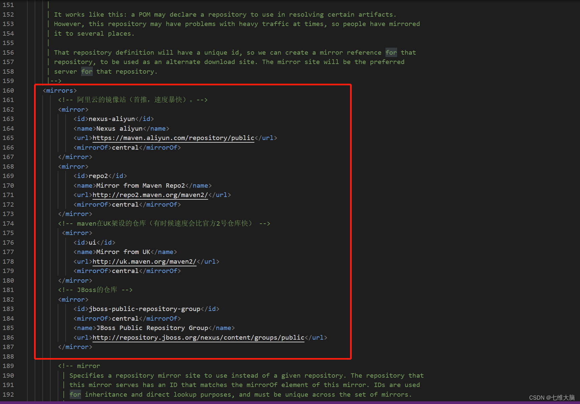Click highlighted word for on line 156

(x=391, y=53)
